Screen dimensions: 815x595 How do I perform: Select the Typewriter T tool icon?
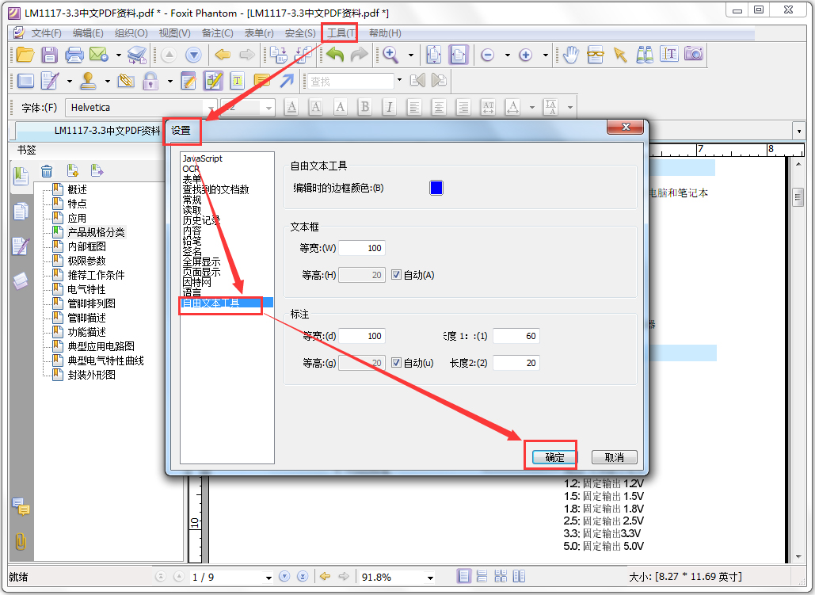coord(238,81)
